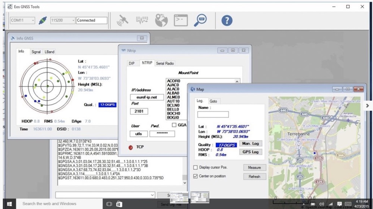Screen dimensions: 373x209
Task: Click the touch keyboard tray icon
Action: coord(348,204)
